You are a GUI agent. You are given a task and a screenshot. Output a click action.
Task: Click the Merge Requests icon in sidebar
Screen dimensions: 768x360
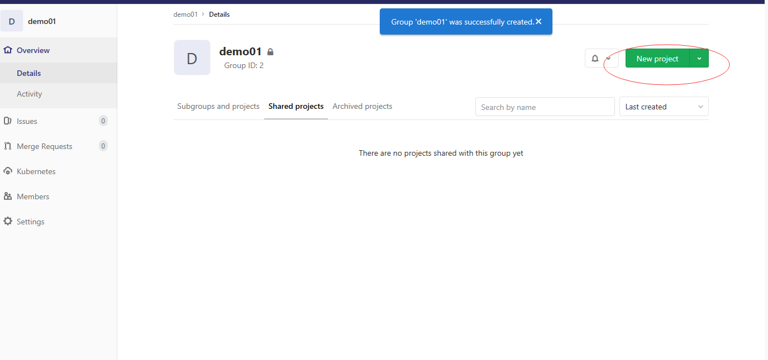(8, 146)
